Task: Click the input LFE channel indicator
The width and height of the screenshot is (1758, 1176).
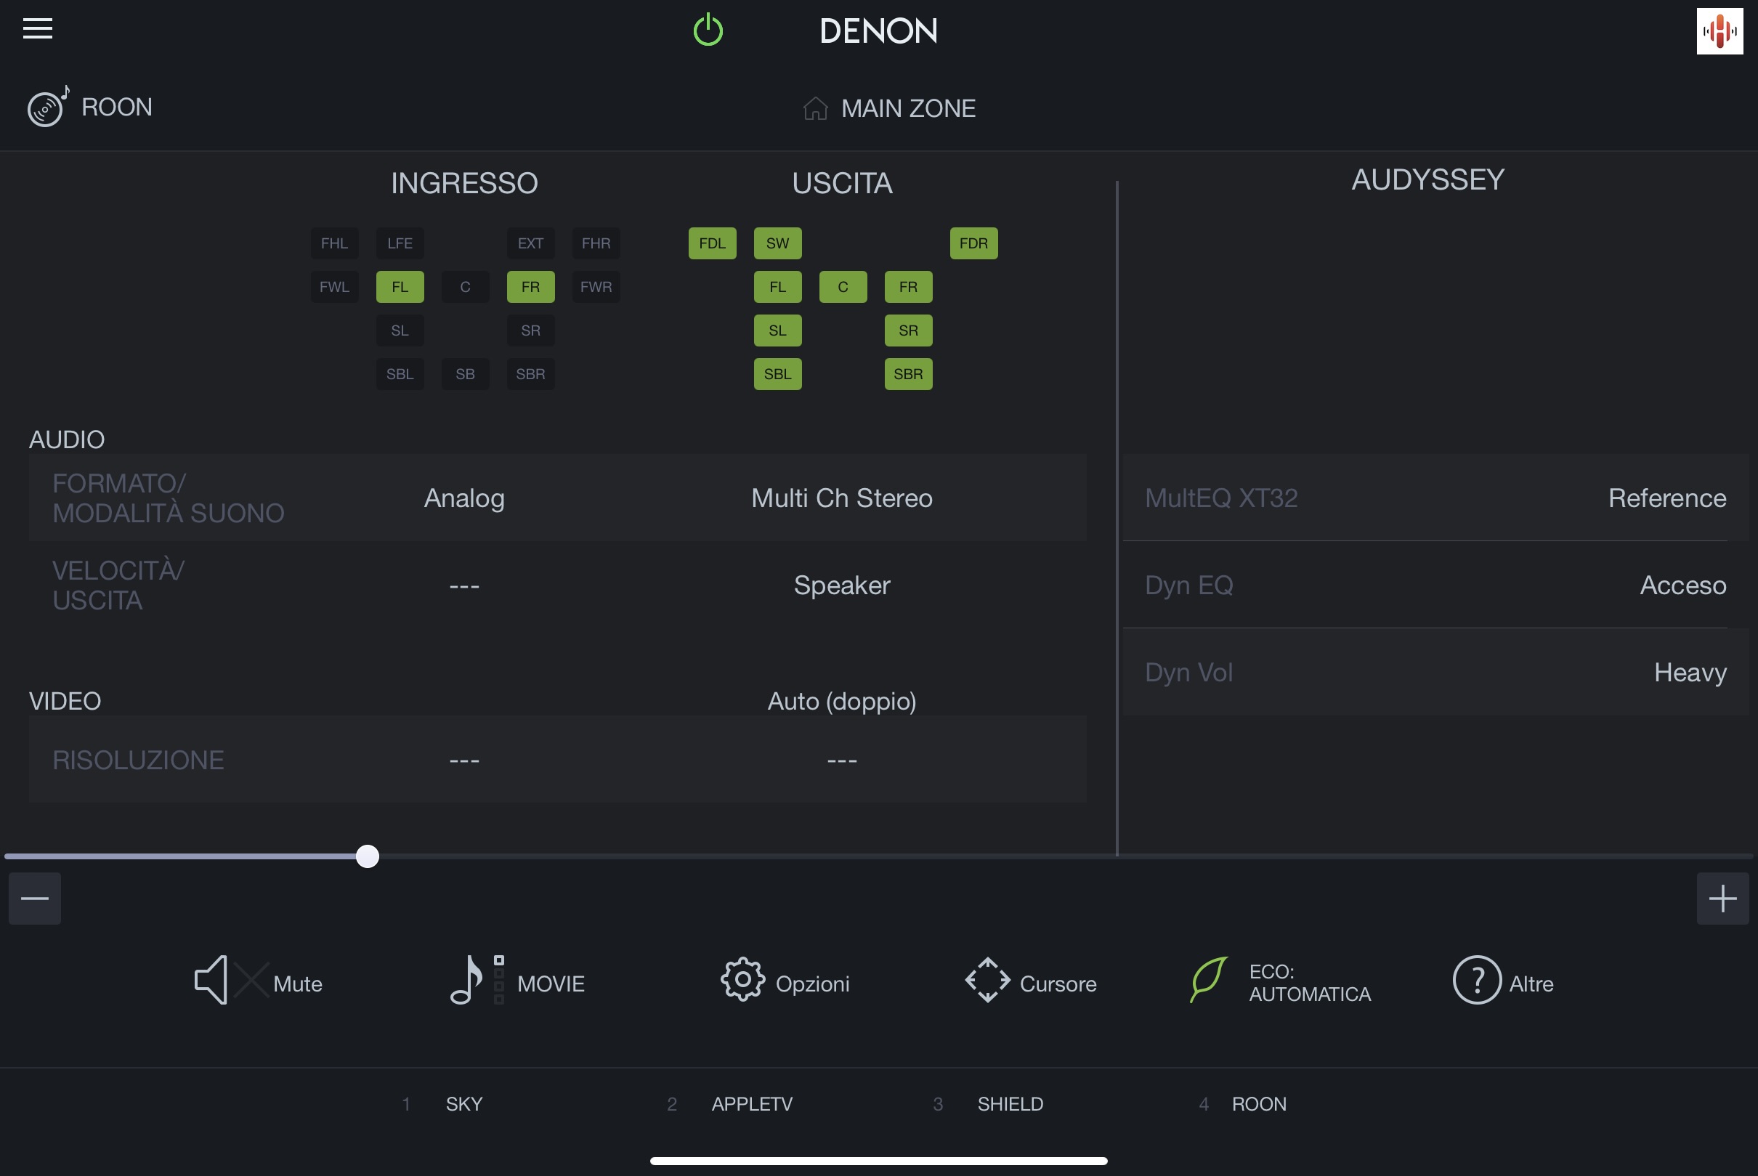Action: click(x=400, y=244)
